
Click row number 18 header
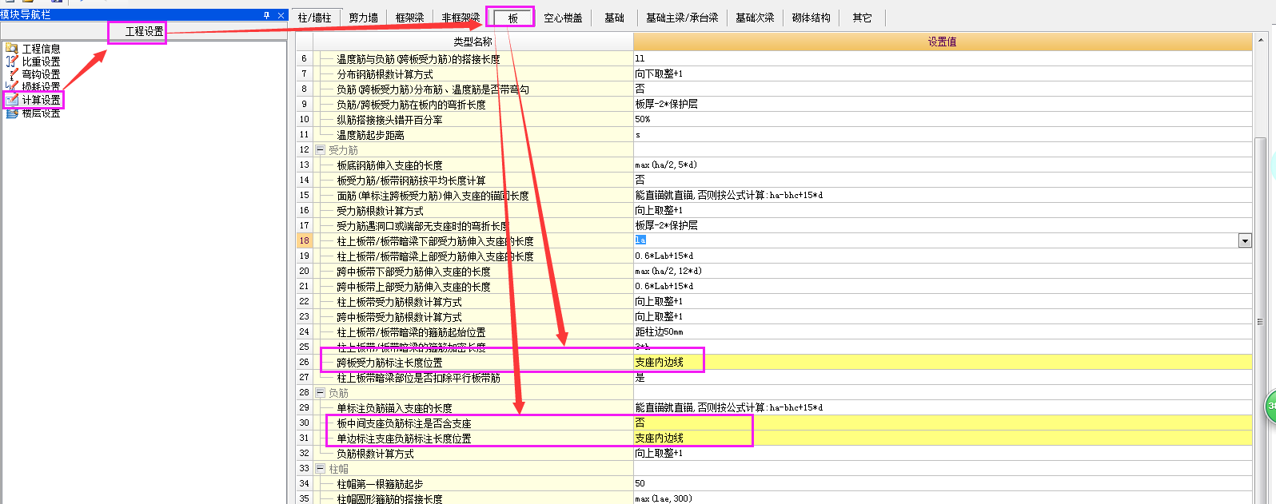coord(304,240)
